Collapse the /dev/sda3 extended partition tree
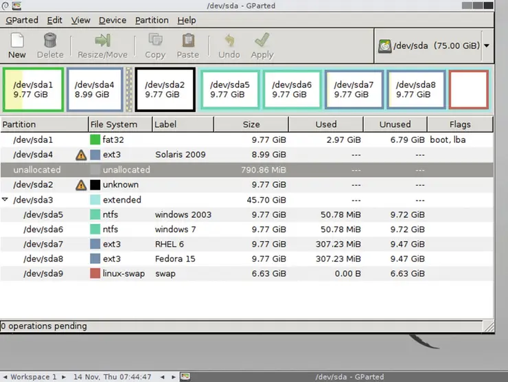508x382 pixels. pyautogui.click(x=6, y=200)
